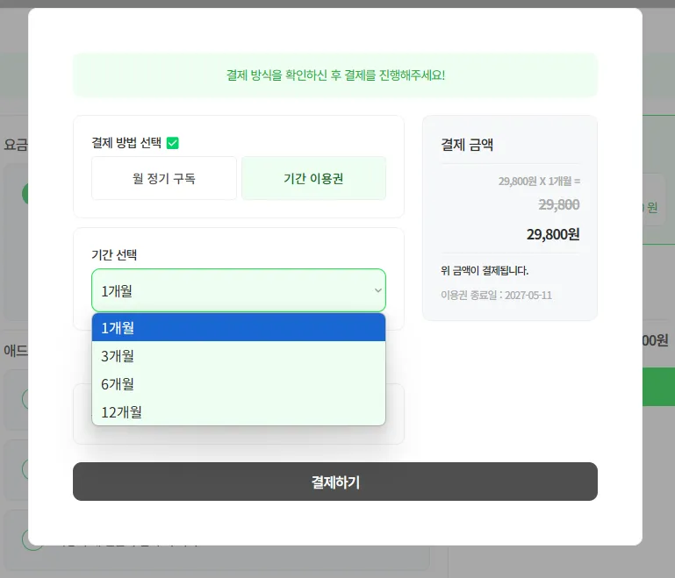Click the 29,800원 X 1개월 calculation line

[539, 181]
